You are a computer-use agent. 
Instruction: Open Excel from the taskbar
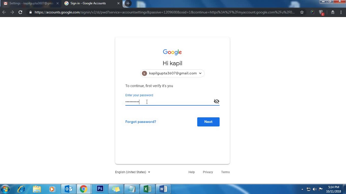coord(148,189)
